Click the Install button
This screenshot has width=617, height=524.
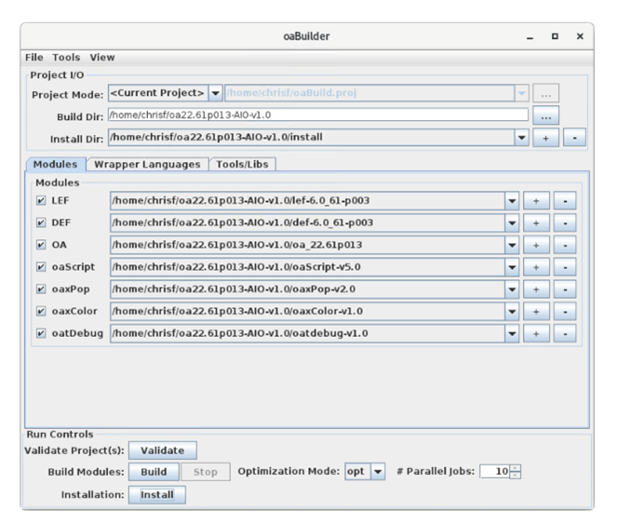click(x=157, y=494)
